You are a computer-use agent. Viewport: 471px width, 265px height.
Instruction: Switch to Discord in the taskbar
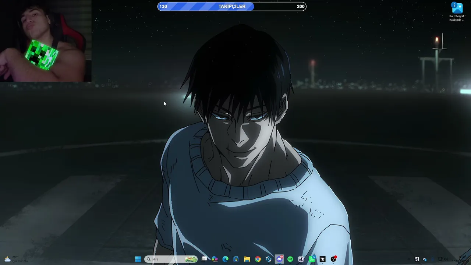point(279,259)
